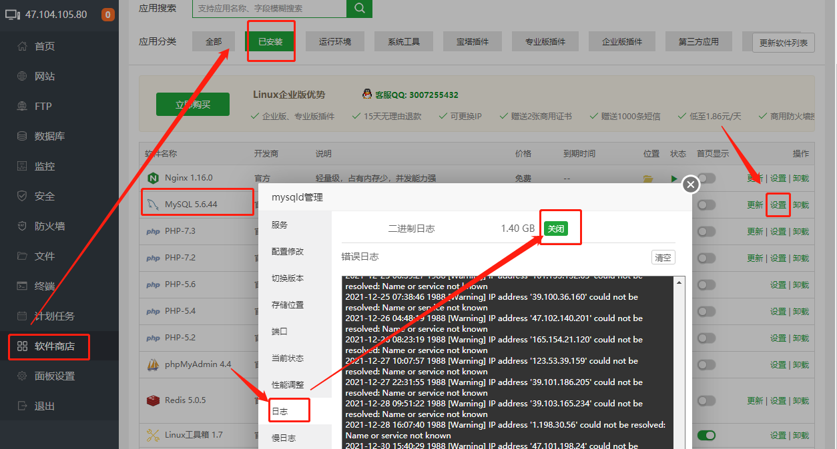This screenshot has width=837, height=449.
Task: Click the QQ penguin icon beside 客服QQ
Action: 366,95
